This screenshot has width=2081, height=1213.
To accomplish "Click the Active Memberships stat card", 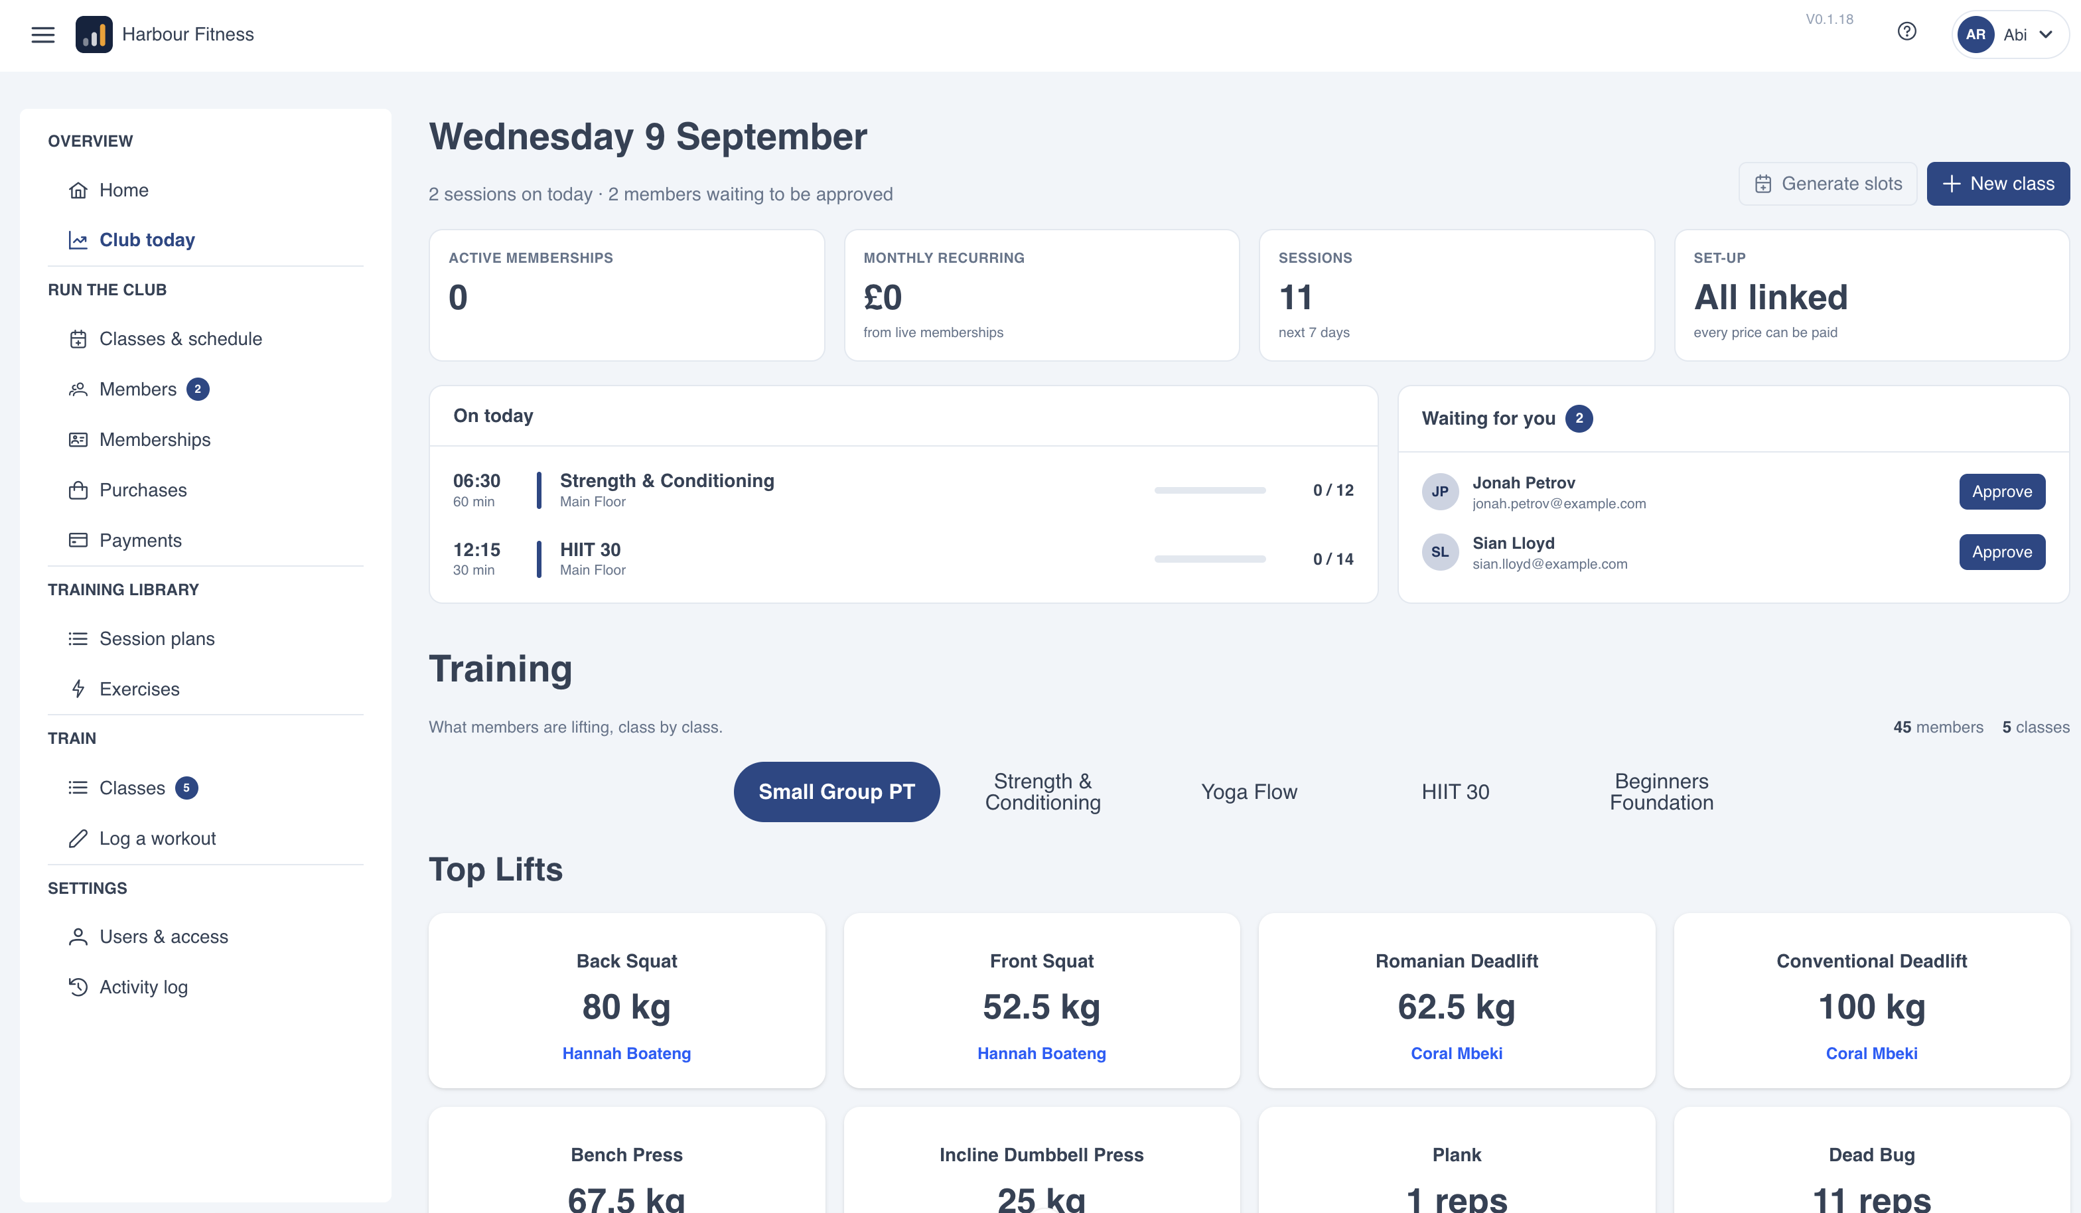I will click(627, 295).
